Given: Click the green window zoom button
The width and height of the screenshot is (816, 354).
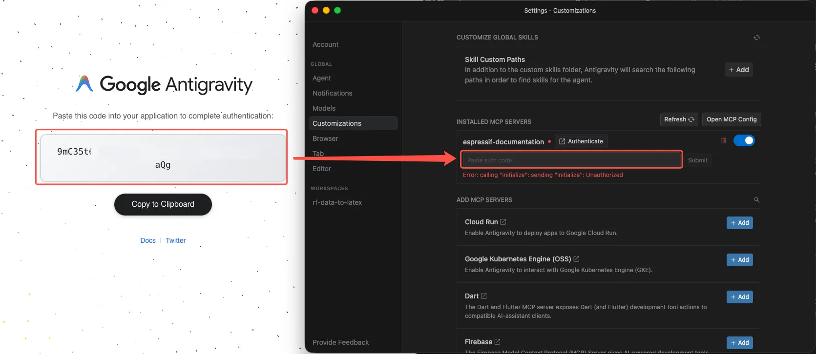Looking at the screenshot, I should (337, 10).
